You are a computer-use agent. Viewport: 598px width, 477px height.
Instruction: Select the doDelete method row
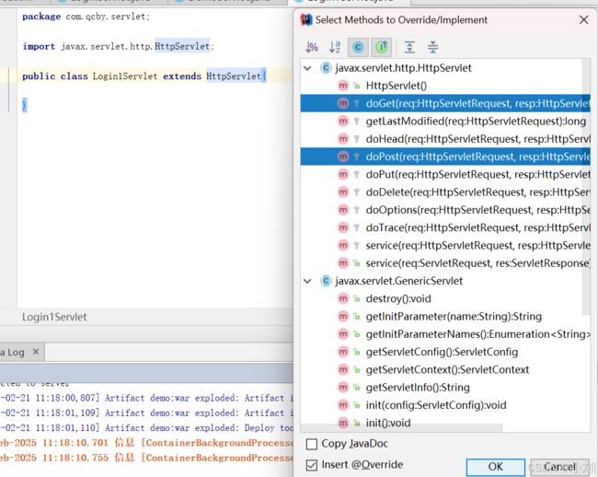(445, 192)
